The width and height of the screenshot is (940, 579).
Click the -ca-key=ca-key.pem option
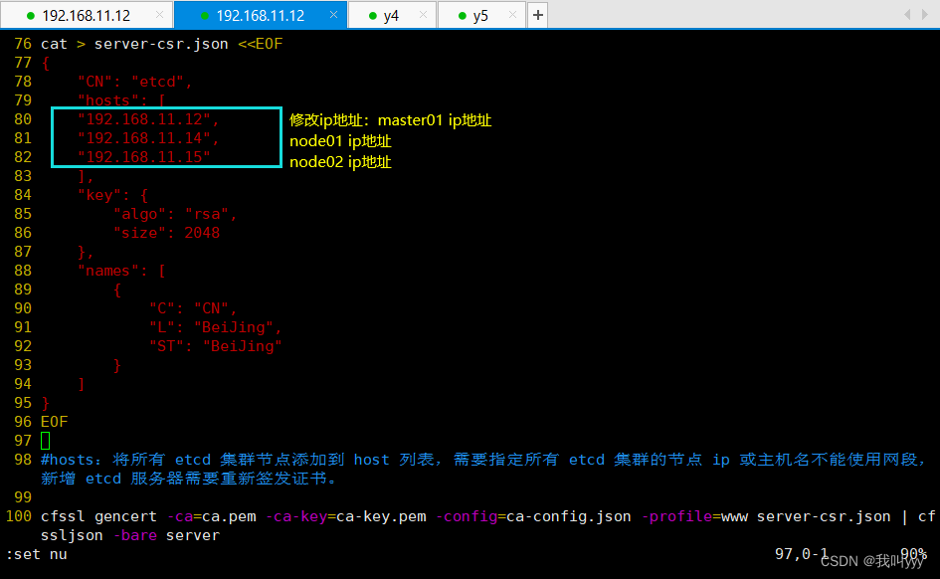[x=346, y=516]
